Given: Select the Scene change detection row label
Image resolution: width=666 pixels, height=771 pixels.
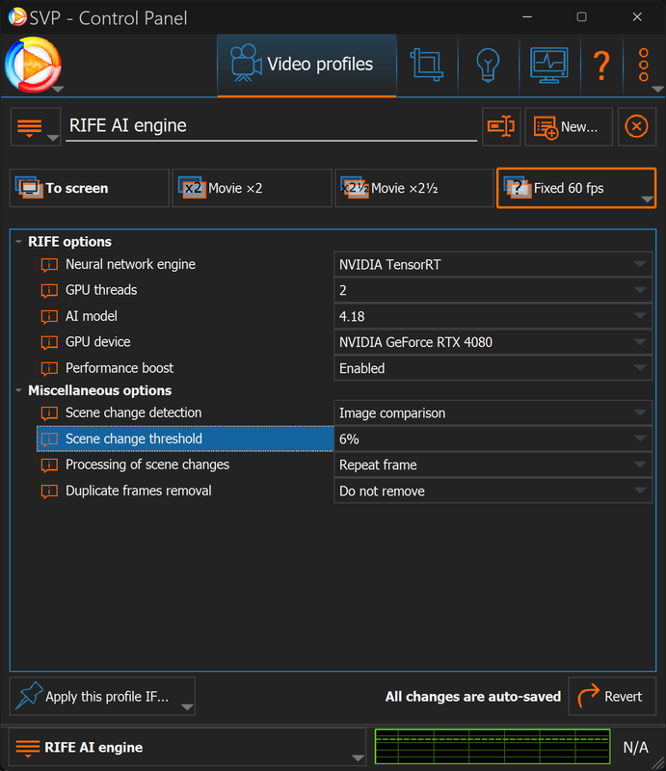Looking at the screenshot, I should [134, 412].
